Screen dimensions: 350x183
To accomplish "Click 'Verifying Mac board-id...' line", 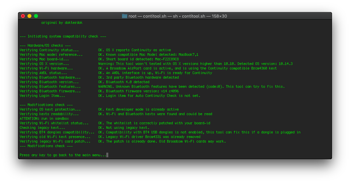I will point(44,59).
